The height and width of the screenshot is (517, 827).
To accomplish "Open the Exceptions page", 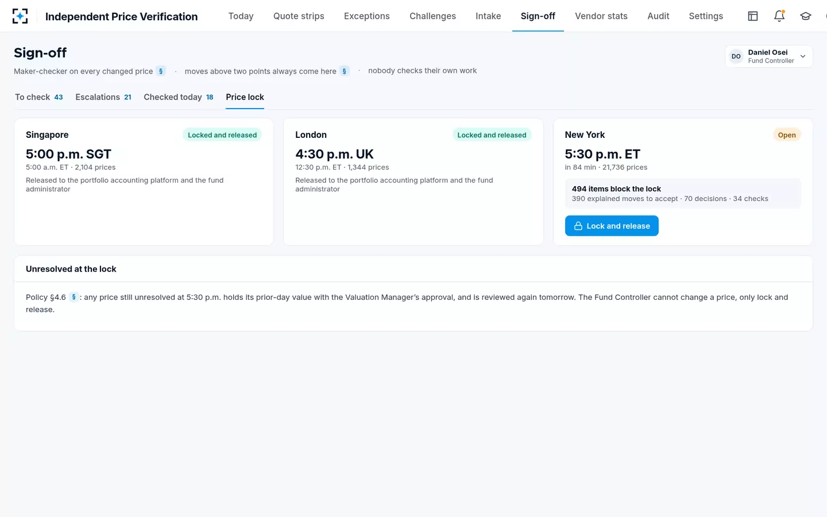I will click(x=367, y=16).
